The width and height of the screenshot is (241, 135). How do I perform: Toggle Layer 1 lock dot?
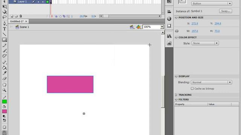click(43, 2)
